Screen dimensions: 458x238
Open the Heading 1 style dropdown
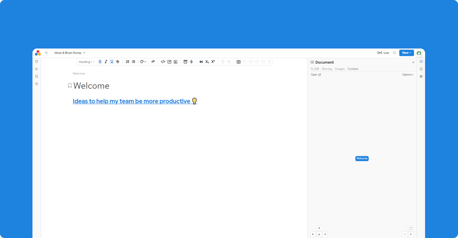coord(87,62)
